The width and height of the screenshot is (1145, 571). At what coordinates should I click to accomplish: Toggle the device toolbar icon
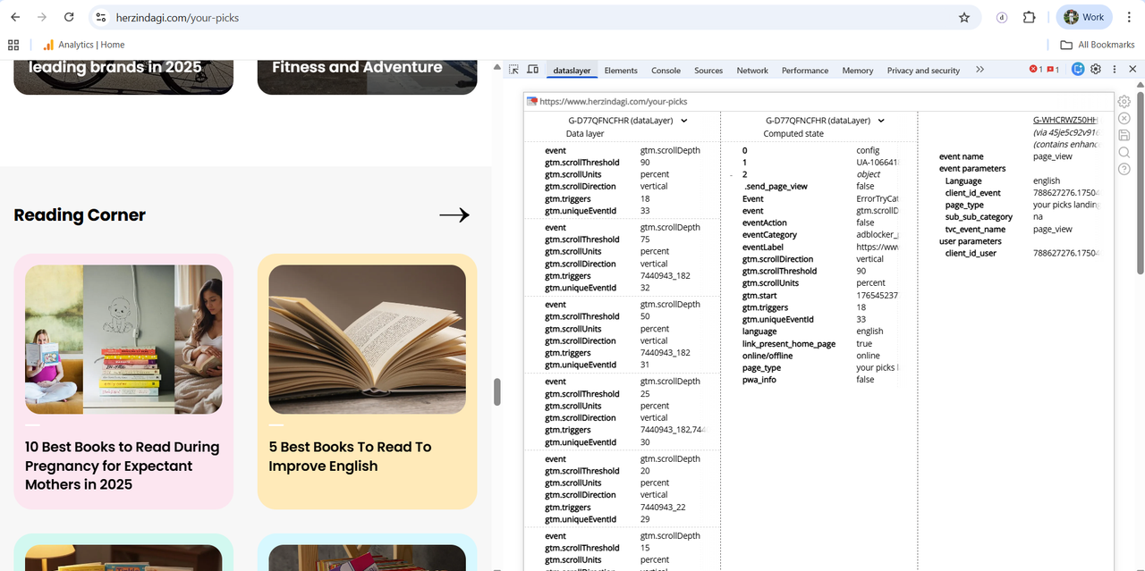click(532, 70)
